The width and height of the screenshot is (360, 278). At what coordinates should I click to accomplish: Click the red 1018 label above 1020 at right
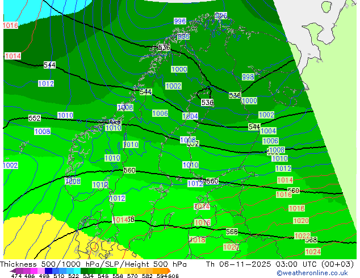tap(296, 208)
